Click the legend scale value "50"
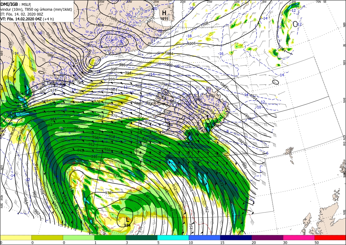 [x=317, y=243]
